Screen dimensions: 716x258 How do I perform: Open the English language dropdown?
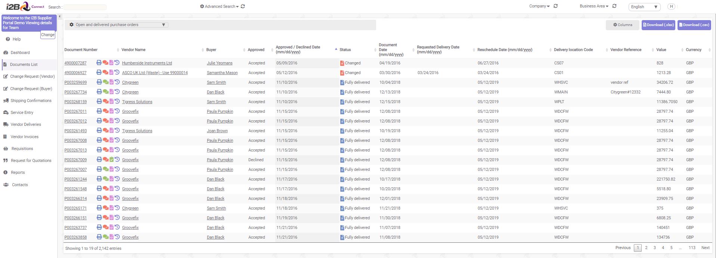pos(644,7)
